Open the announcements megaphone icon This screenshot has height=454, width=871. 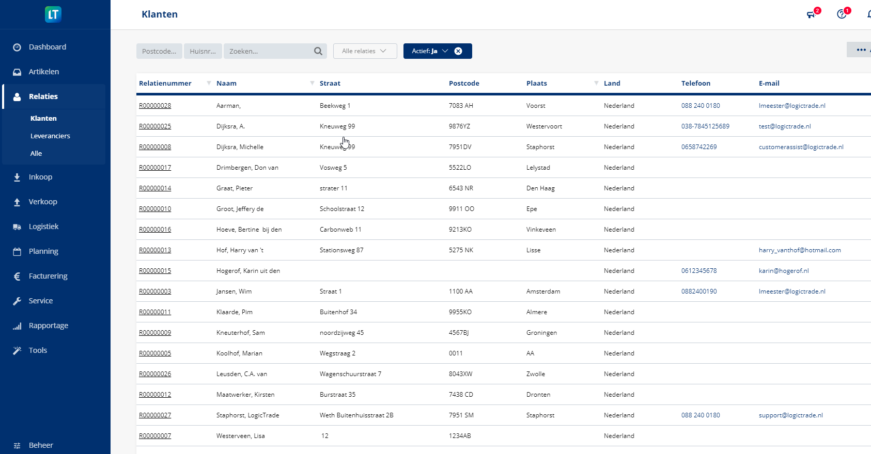811,14
